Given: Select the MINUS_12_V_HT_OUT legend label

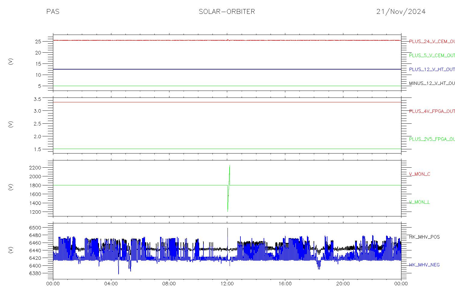Looking at the screenshot, I should [x=432, y=83].
